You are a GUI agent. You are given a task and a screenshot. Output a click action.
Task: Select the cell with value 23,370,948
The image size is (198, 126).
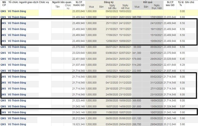[78, 46]
